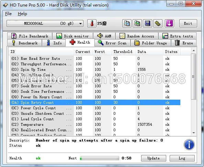Click the Log button
The width and height of the screenshot is (204, 167).
(182, 158)
